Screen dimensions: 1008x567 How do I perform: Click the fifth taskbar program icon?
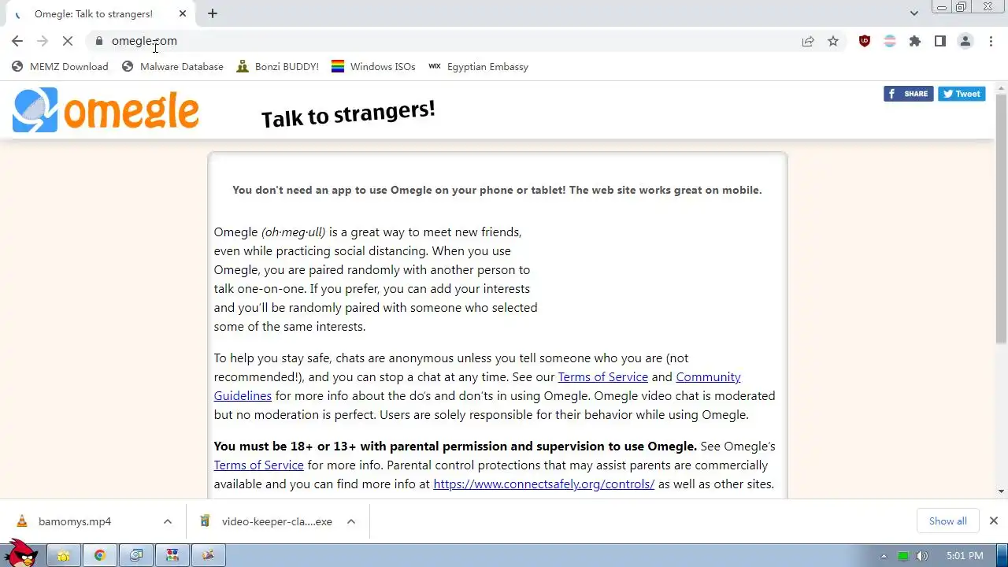point(209,555)
